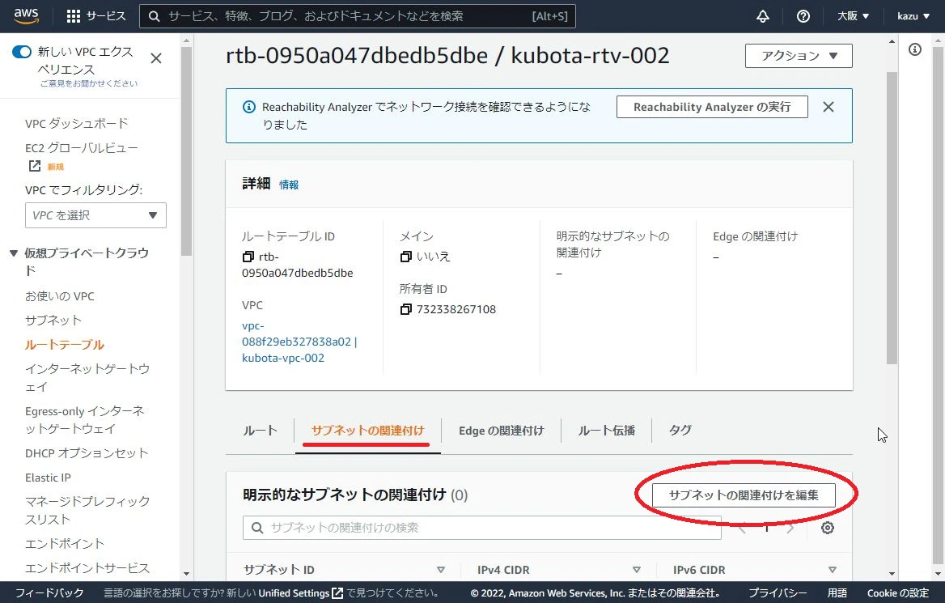The height and width of the screenshot is (603, 945).
Task: Copy the メイン value いいえ
Action: [x=405, y=257]
